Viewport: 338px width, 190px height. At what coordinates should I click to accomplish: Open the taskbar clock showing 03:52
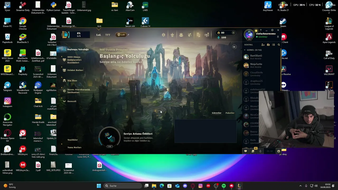coord(325,186)
